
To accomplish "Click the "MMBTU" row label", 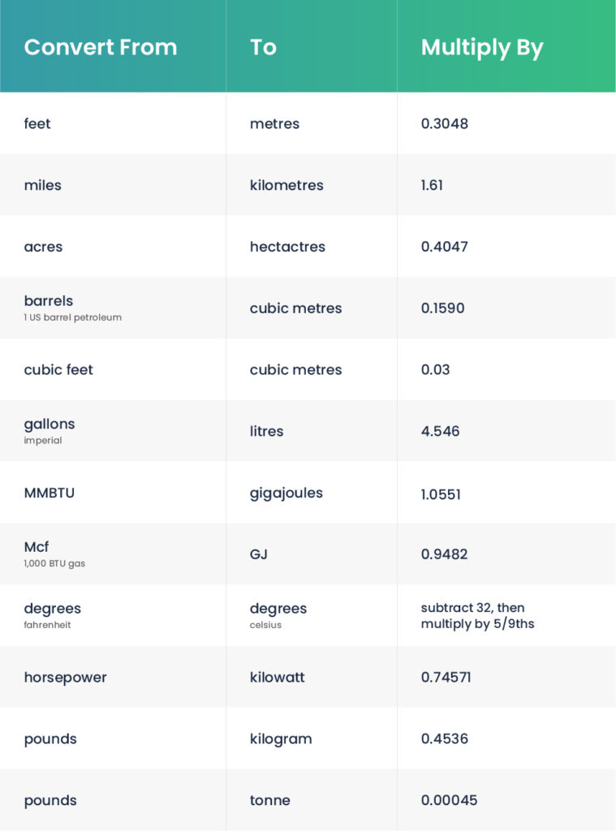I will pyautogui.click(x=50, y=493).
